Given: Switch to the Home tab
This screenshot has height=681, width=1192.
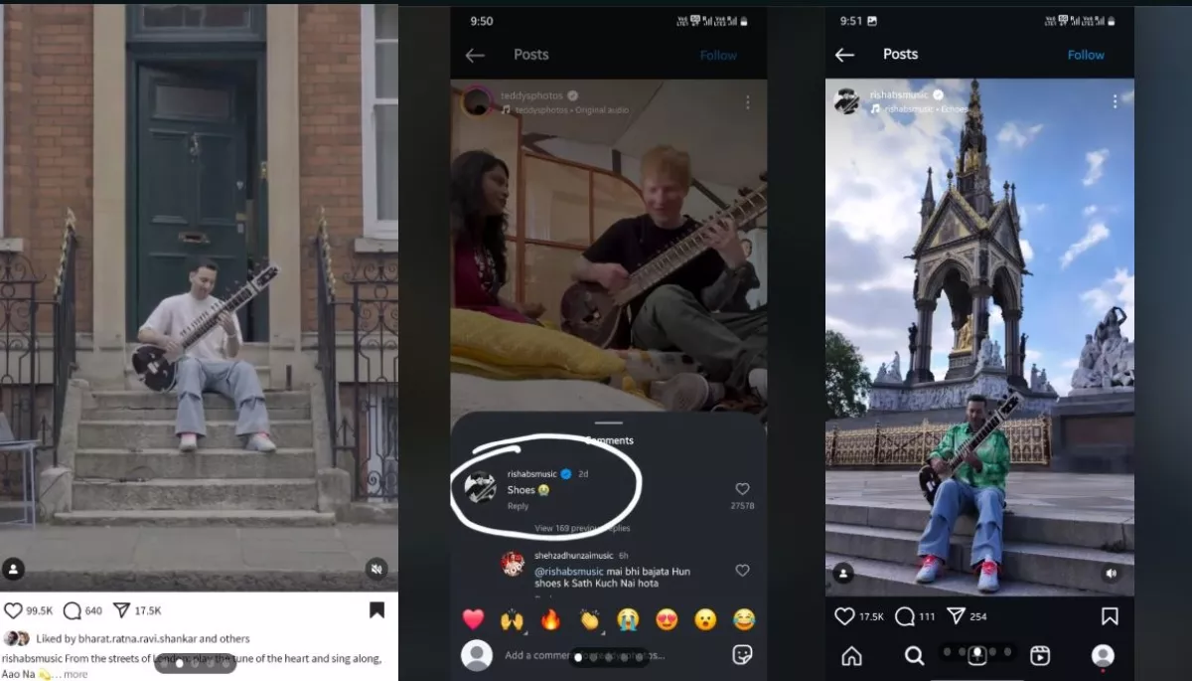Looking at the screenshot, I should [x=851, y=655].
